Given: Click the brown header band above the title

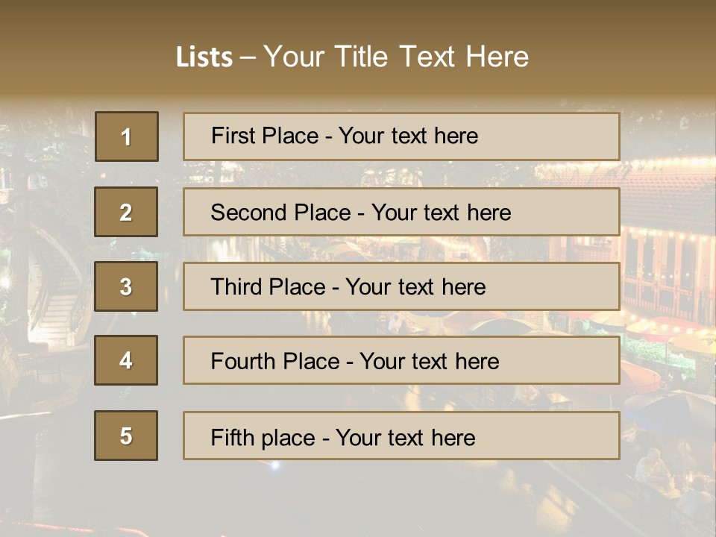Looking at the screenshot, I should [358, 18].
